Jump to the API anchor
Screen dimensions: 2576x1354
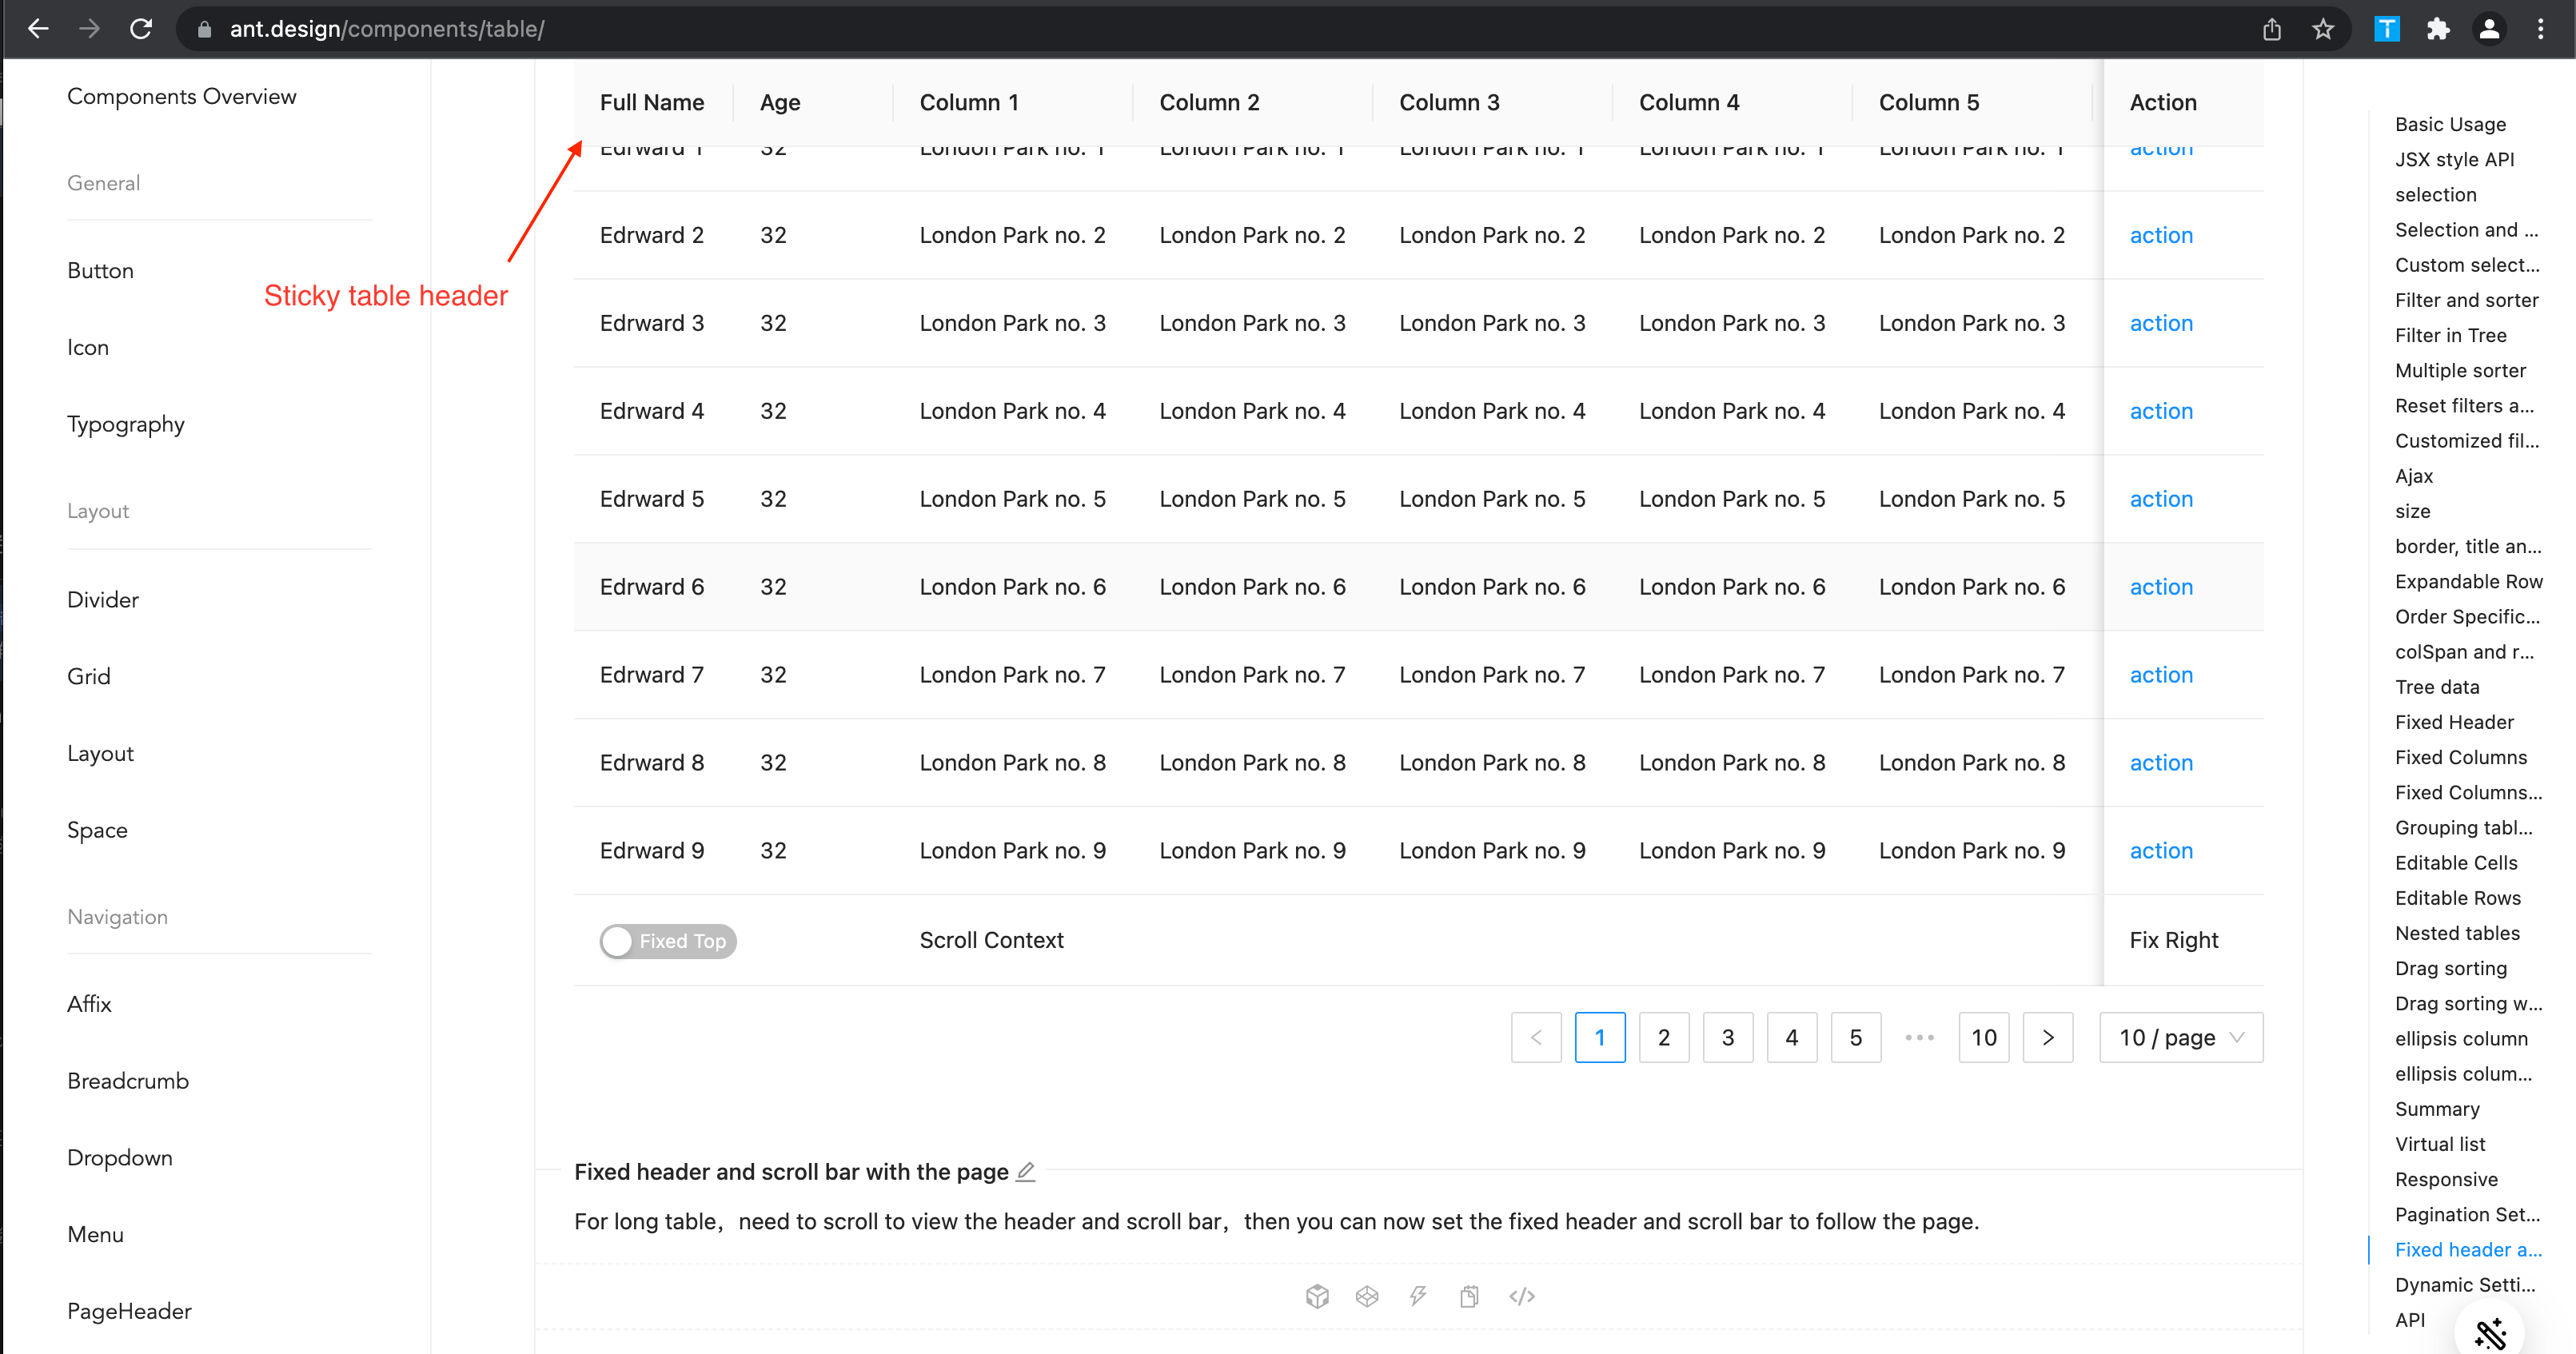click(2410, 1320)
